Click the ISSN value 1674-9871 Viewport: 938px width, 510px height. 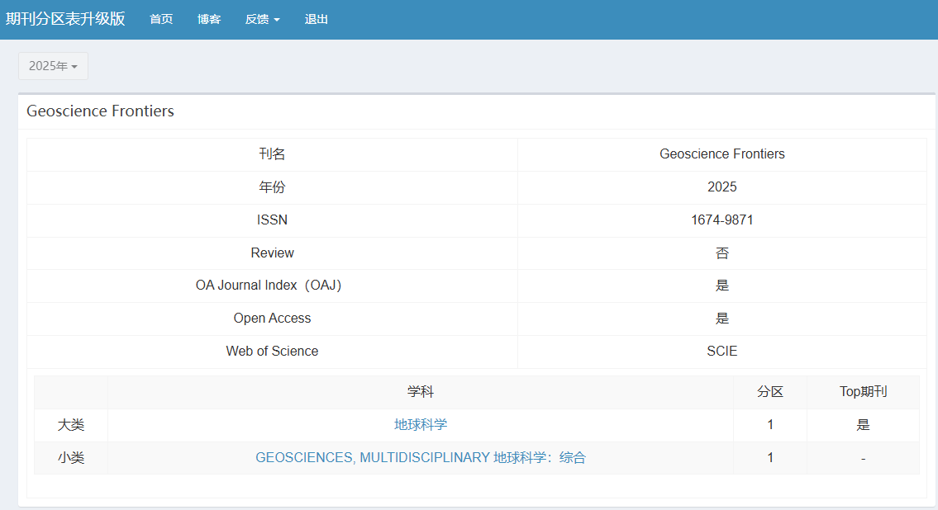722,220
